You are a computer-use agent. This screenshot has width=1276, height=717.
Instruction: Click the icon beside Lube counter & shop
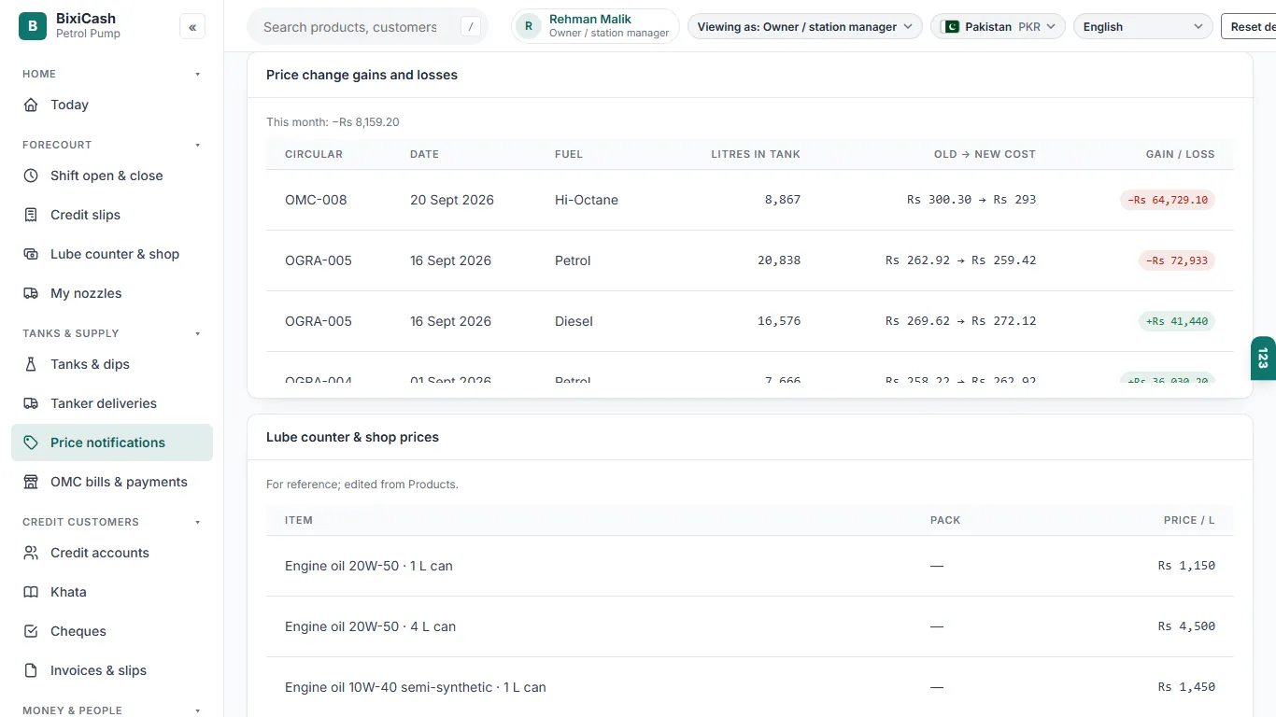pos(31,254)
